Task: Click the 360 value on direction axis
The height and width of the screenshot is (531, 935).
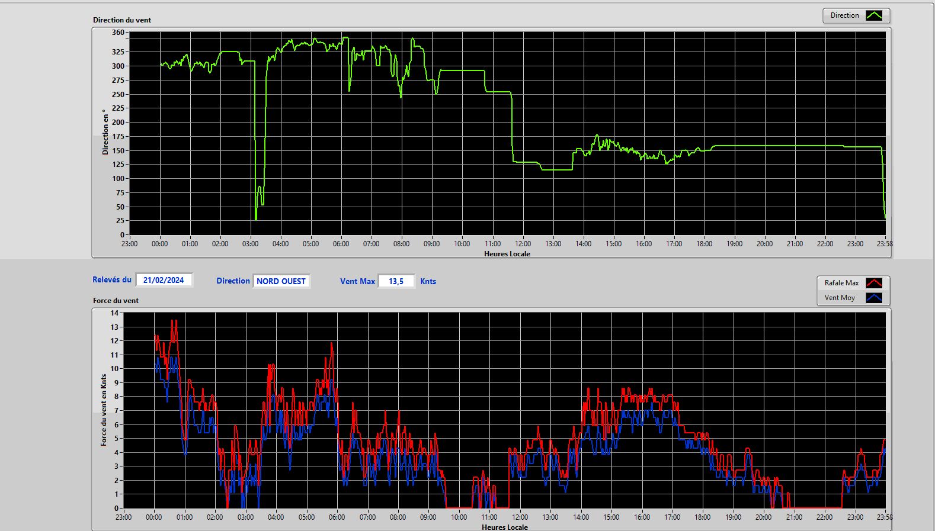Action: click(118, 33)
